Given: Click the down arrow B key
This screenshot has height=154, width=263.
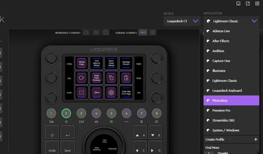Looking at the screenshot, I should tap(155, 132).
